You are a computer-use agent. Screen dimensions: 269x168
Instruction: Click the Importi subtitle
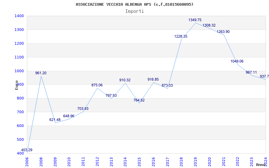coord(134,11)
